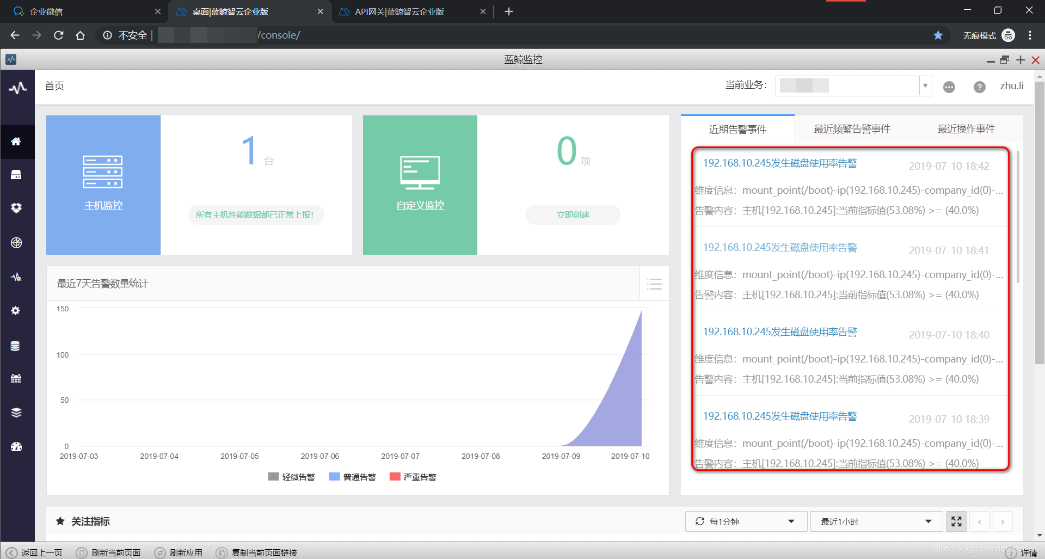This screenshot has width=1045, height=559.
Task: Click 刷新应用 in the bottom bar
Action: [179, 552]
